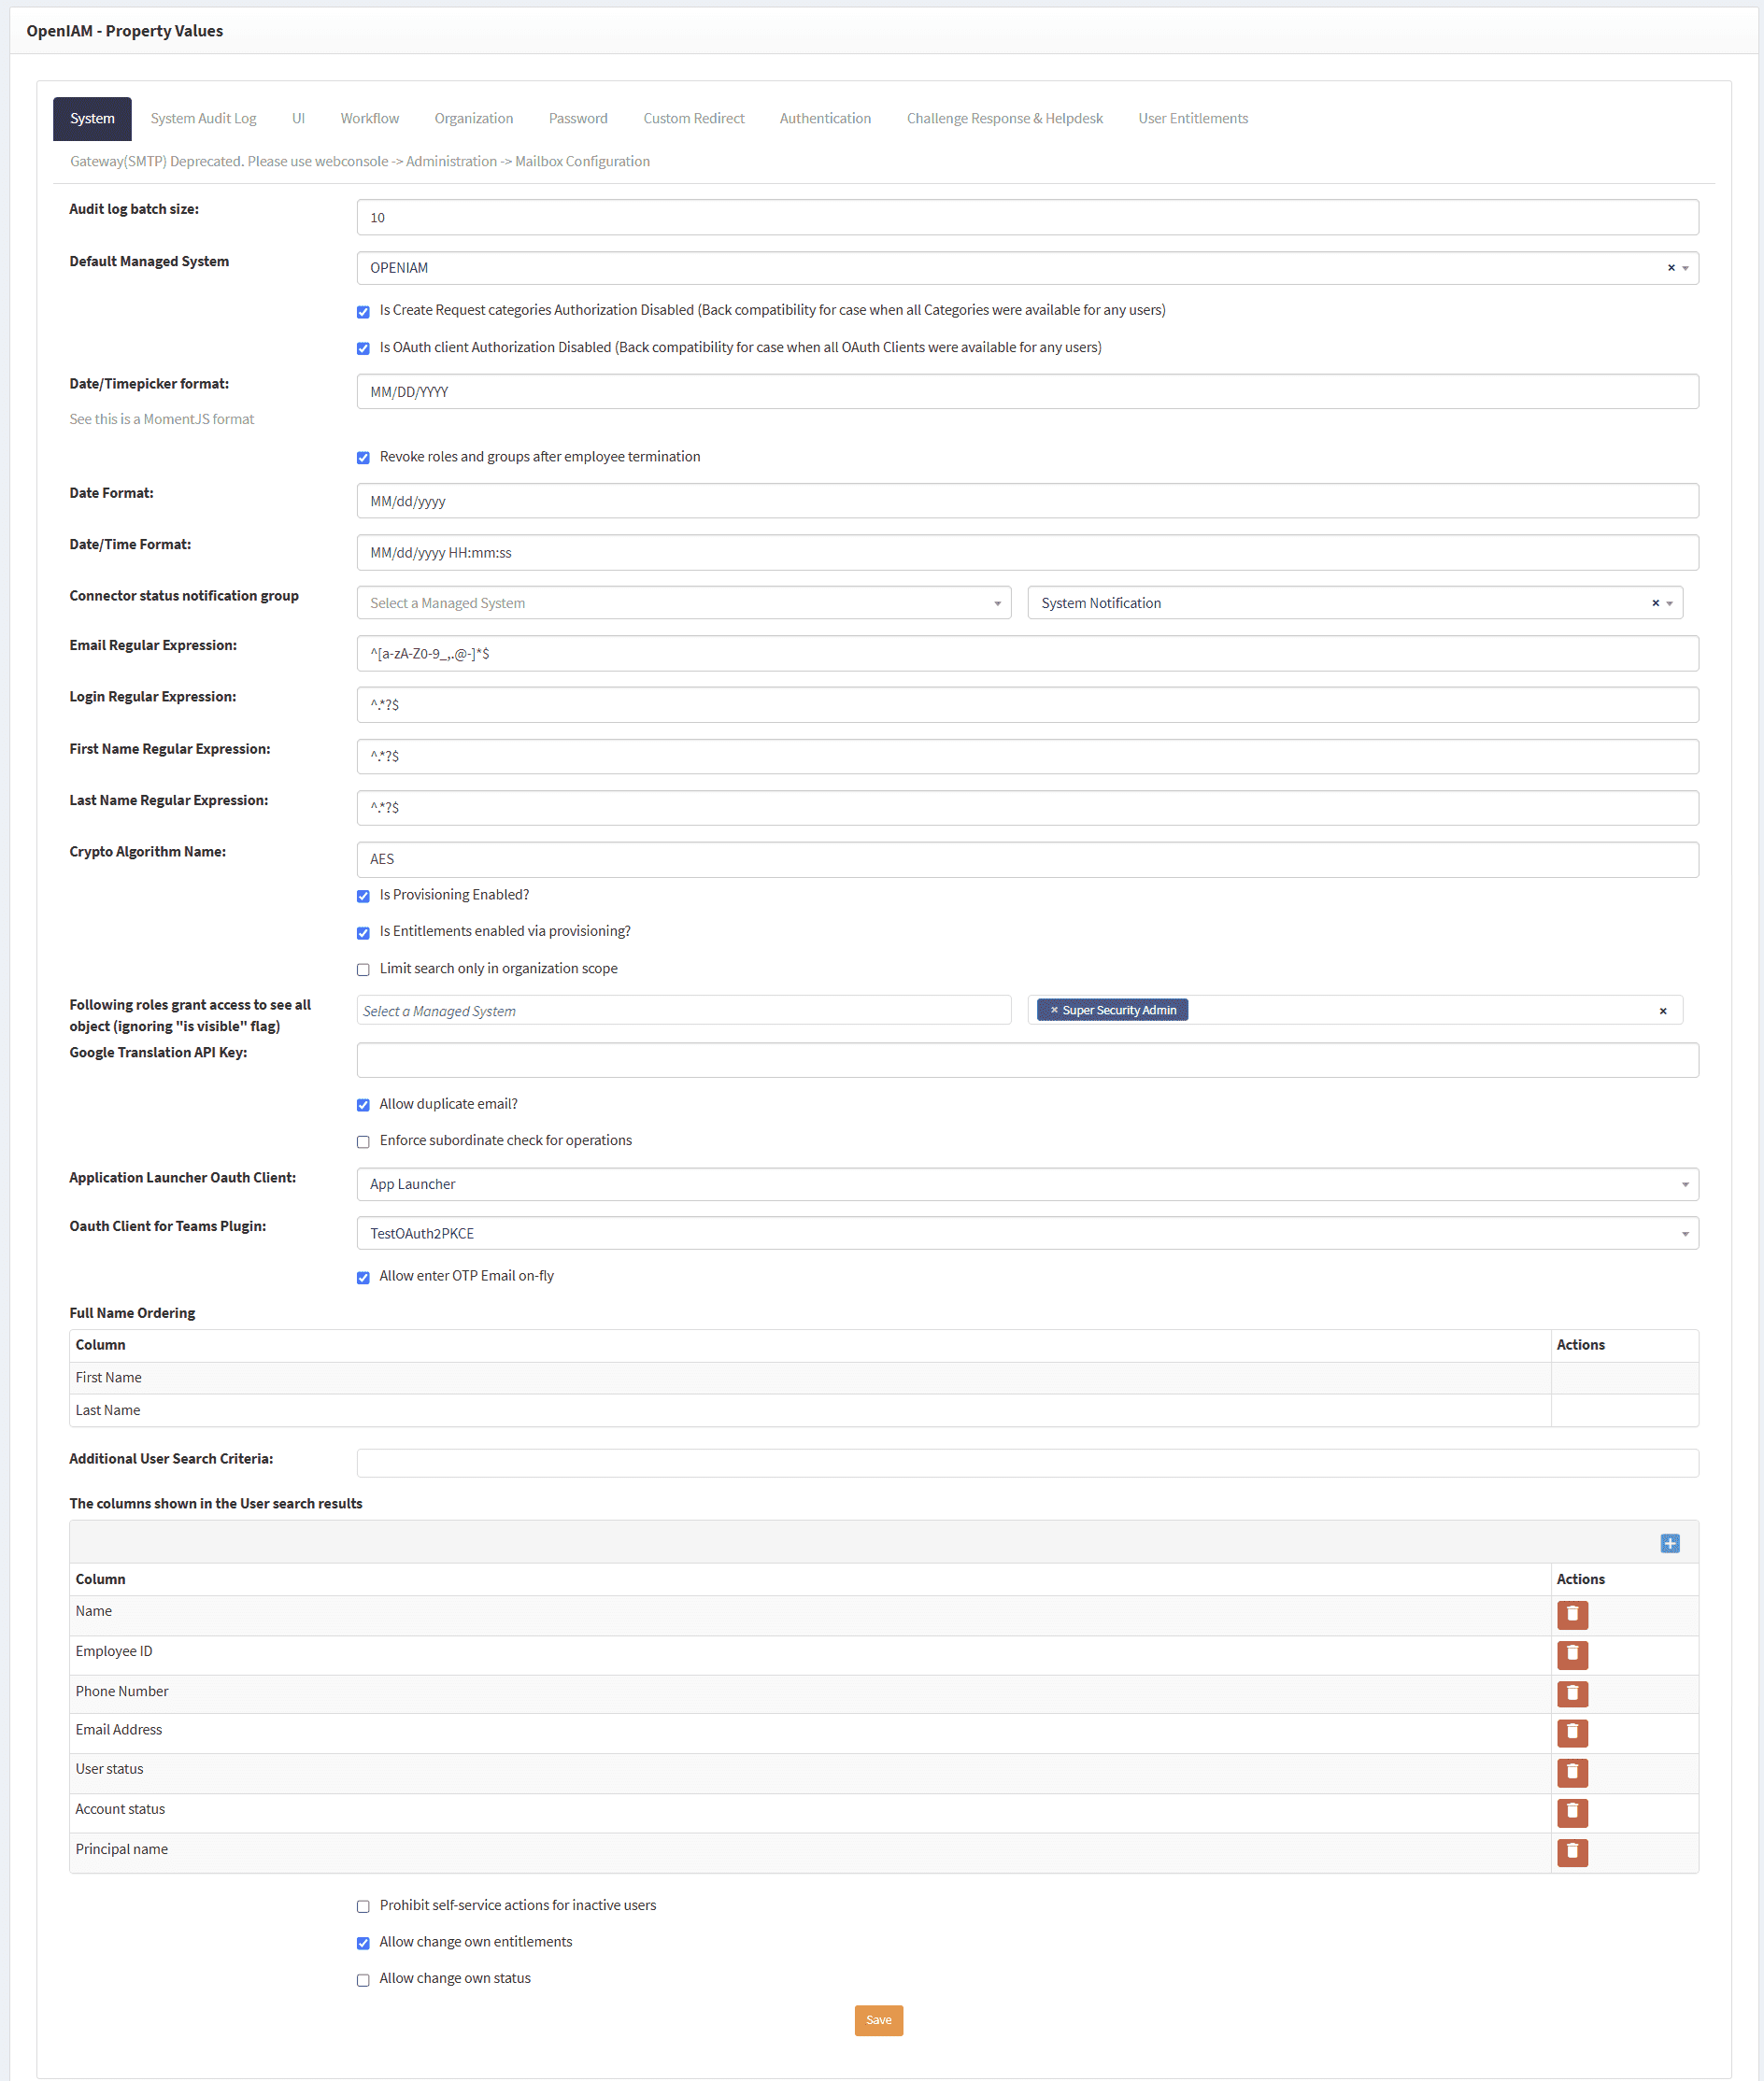Open the Application Launcher Oauth Client dropdown
The width and height of the screenshot is (1764, 2081).
coord(1027,1184)
